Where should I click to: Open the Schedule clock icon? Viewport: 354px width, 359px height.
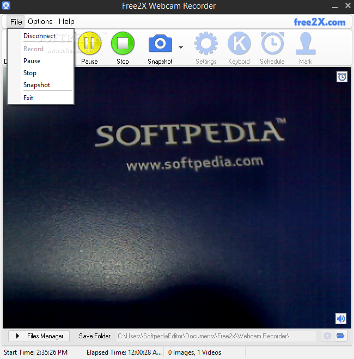tap(272, 43)
